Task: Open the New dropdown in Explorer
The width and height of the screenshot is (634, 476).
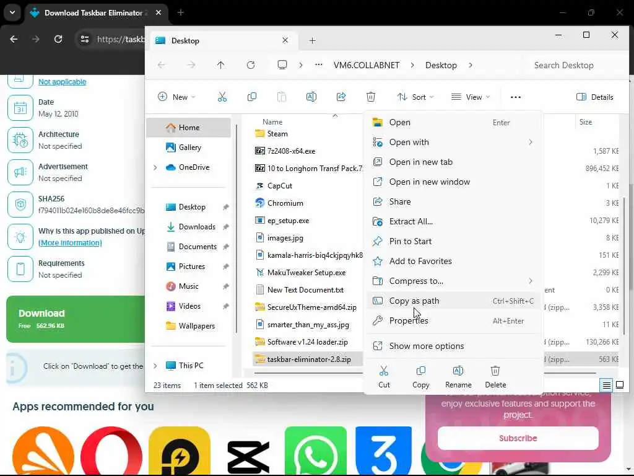Action: click(x=176, y=97)
